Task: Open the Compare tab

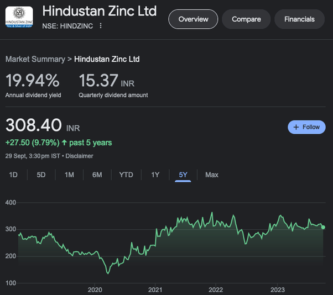Action: tap(246, 19)
